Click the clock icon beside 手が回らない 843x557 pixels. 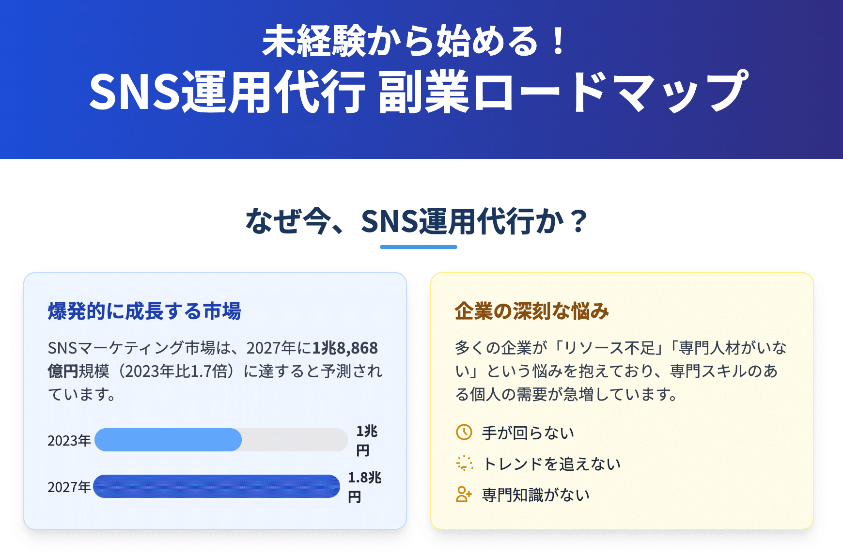tap(464, 432)
